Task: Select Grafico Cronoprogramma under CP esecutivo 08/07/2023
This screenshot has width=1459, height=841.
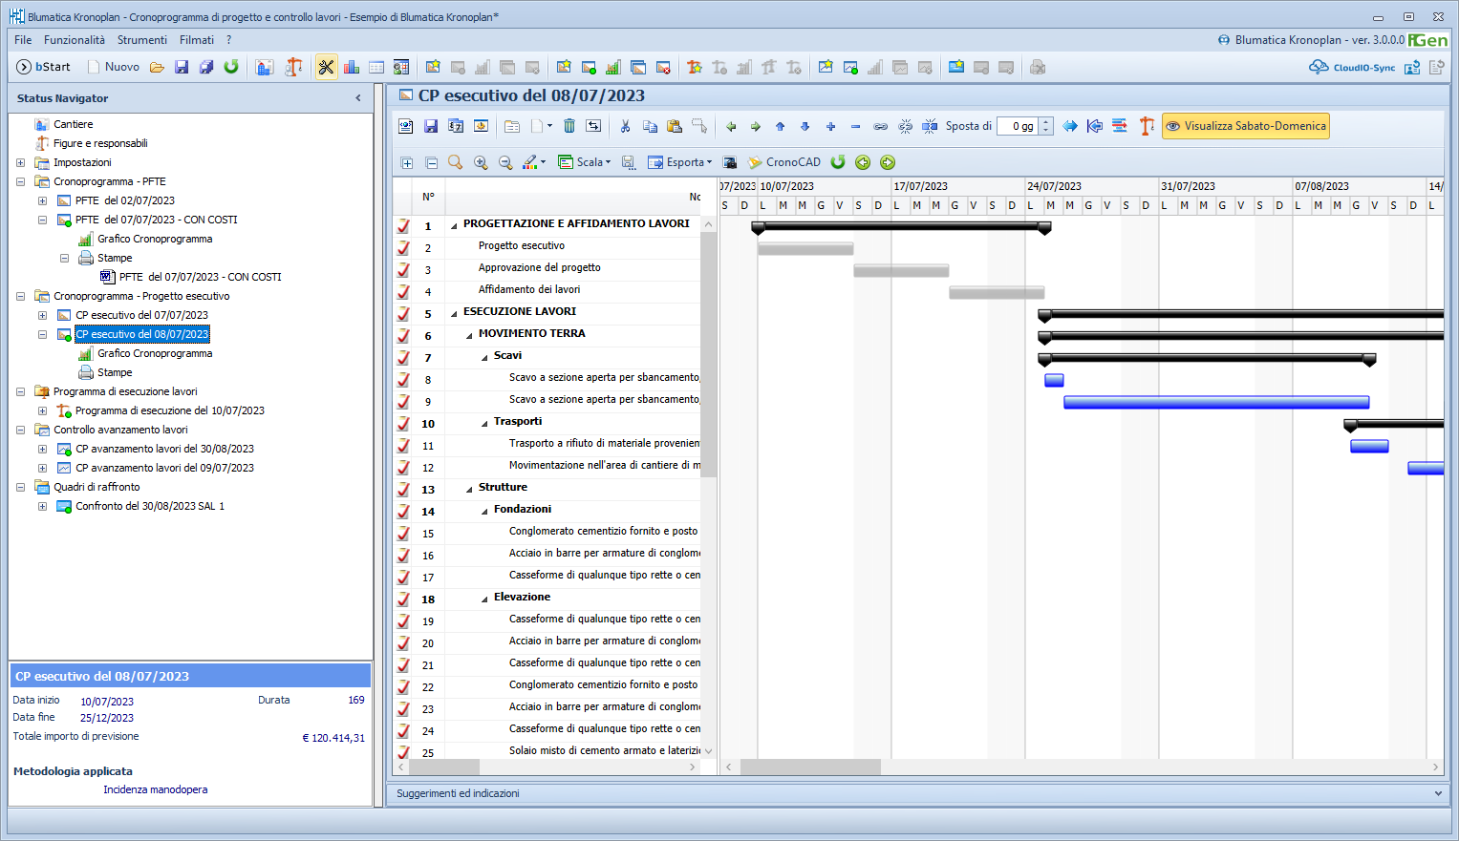Action: (155, 353)
